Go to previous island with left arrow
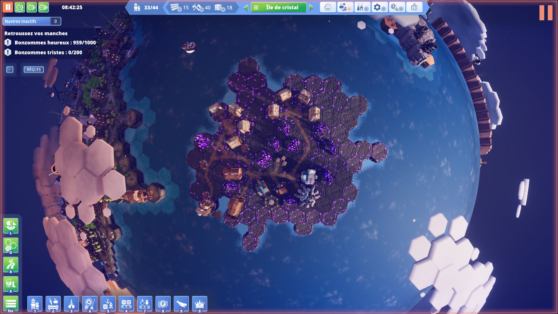558x314 pixels. [246, 8]
